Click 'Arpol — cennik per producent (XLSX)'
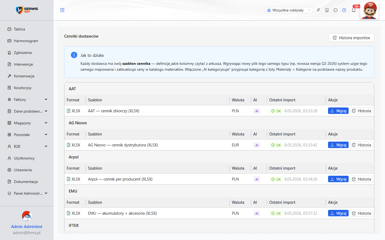This screenshot has height=240, width=385. click(x=120, y=179)
